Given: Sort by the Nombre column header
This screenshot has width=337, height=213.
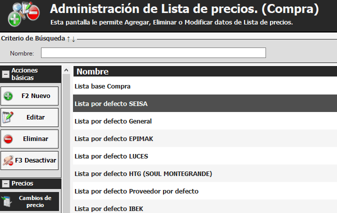Looking at the screenshot, I should tap(92, 71).
